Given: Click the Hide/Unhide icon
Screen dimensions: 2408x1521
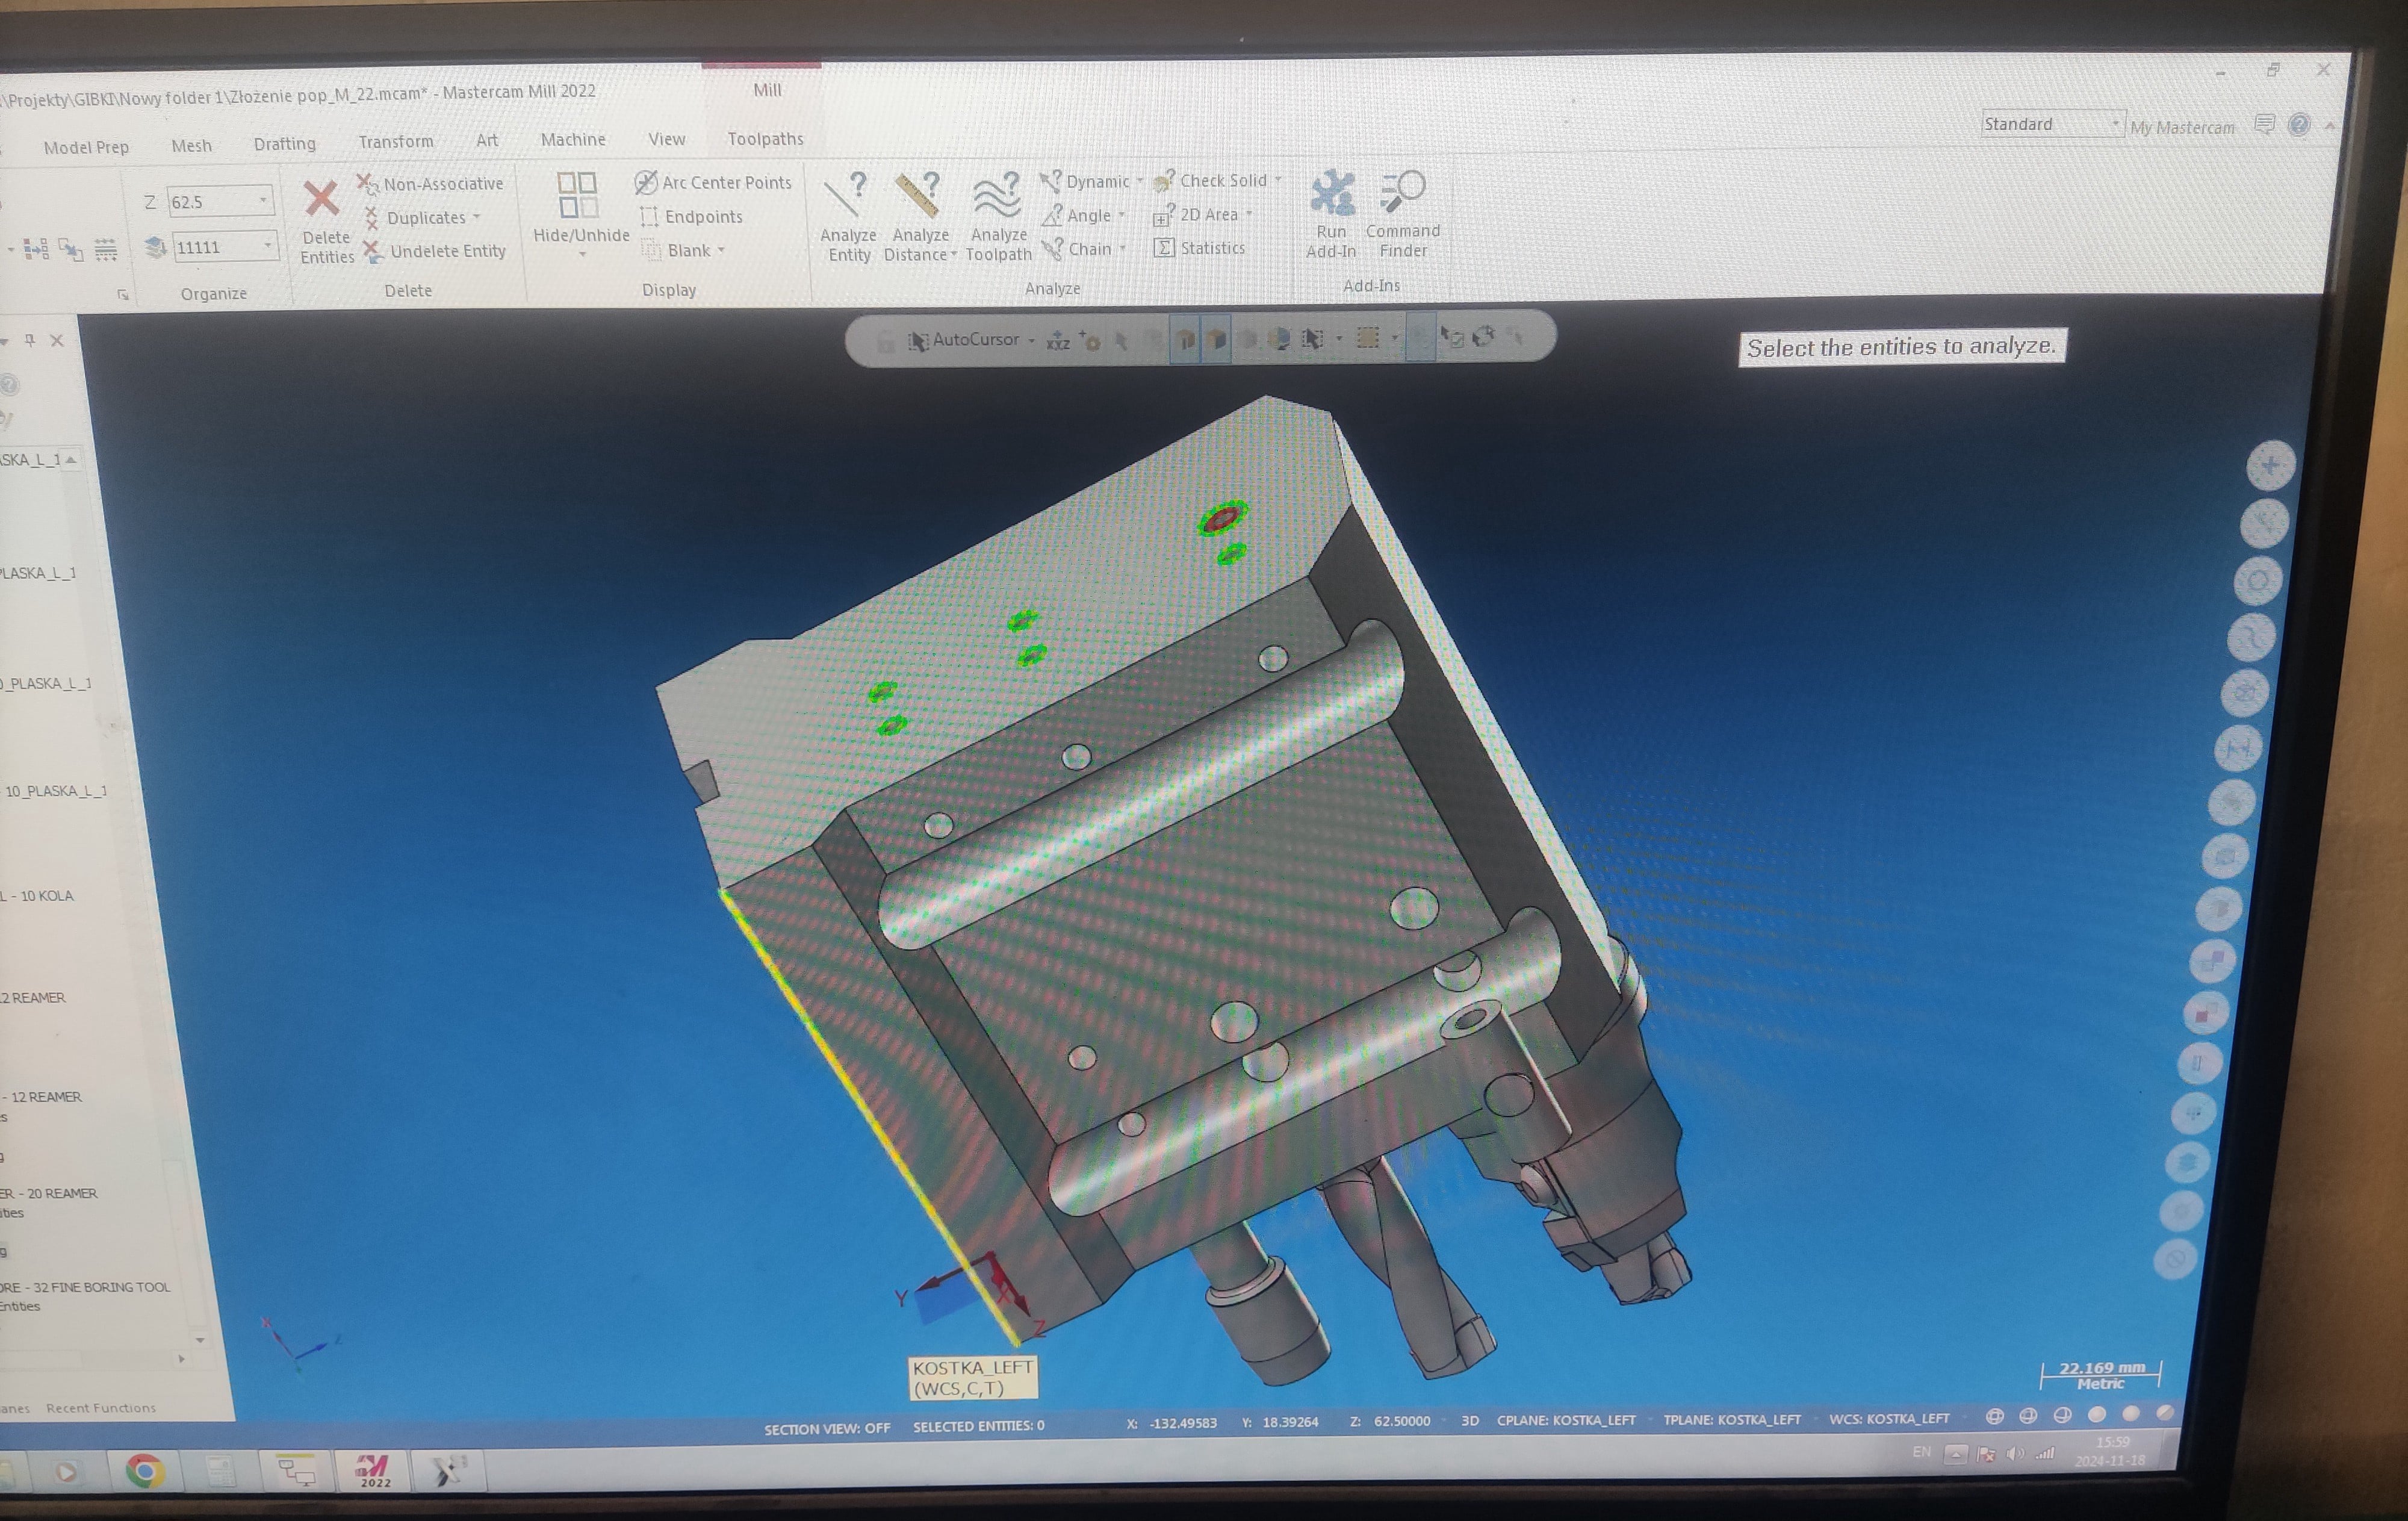Looking at the screenshot, I should pos(577,195).
